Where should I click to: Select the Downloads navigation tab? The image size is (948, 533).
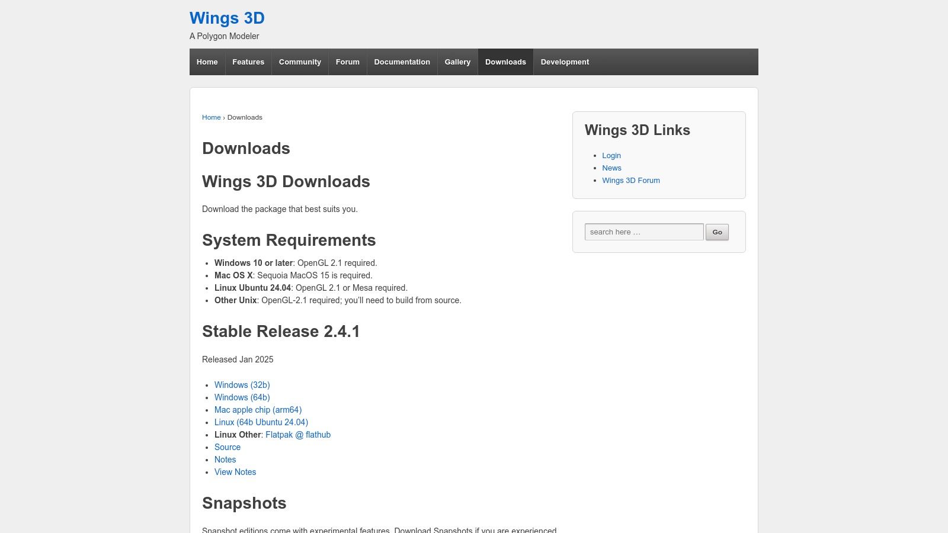pyautogui.click(x=505, y=62)
